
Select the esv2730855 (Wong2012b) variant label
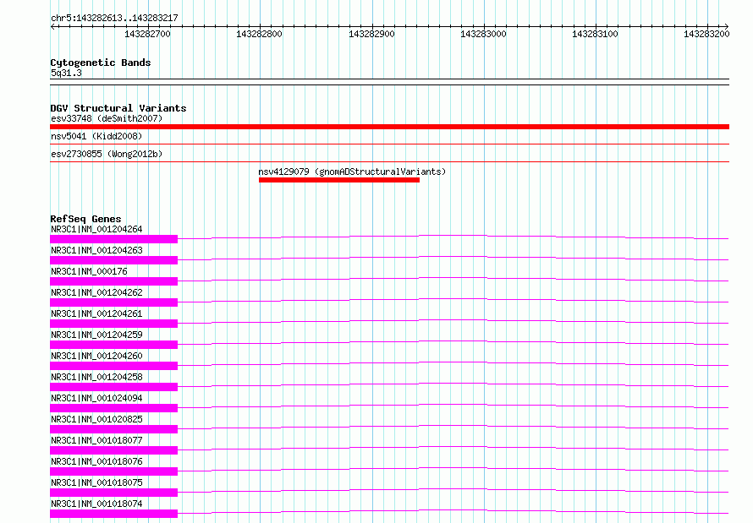107,154
